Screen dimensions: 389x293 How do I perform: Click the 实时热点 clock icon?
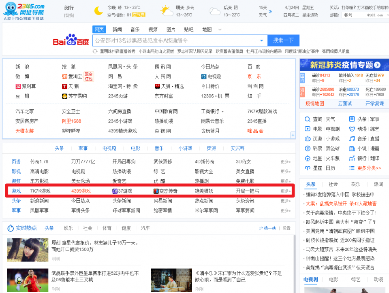click(11, 228)
